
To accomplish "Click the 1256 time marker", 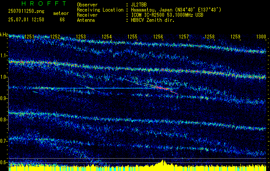I will 158,37.
